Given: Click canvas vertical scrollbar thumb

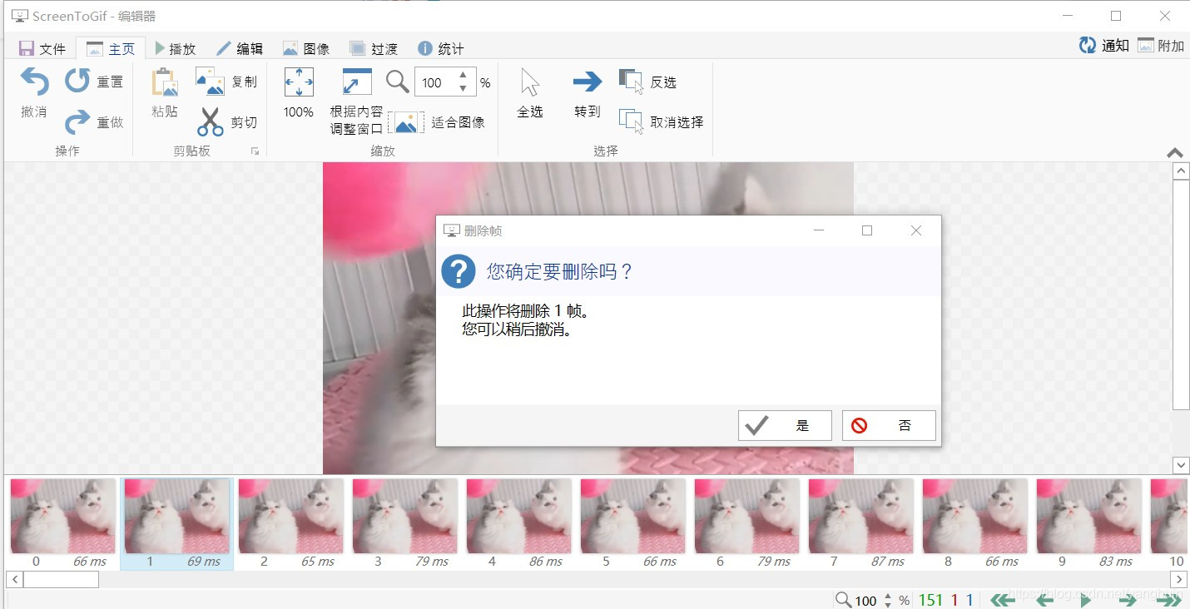Looking at the screenshot, I should point(1180,295).
